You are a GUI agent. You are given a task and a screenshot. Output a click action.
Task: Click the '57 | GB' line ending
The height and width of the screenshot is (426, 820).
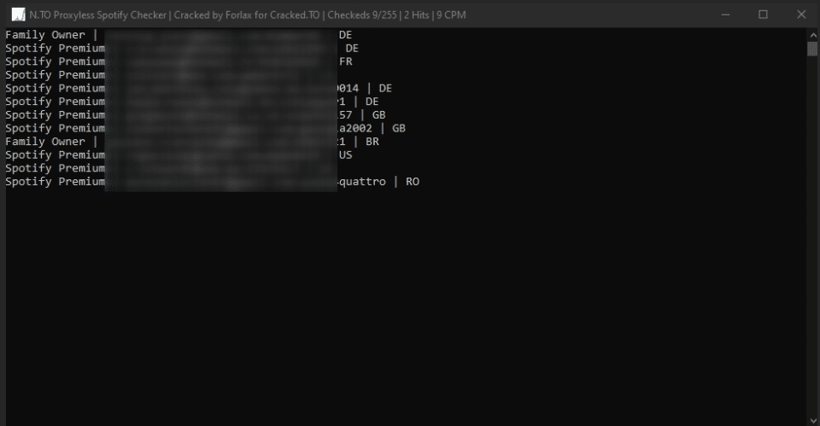(361, 115)
